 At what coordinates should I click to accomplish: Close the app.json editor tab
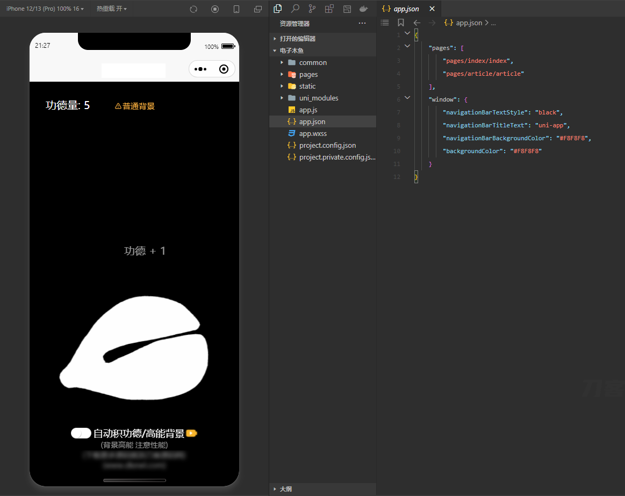(x=432, y=9)
